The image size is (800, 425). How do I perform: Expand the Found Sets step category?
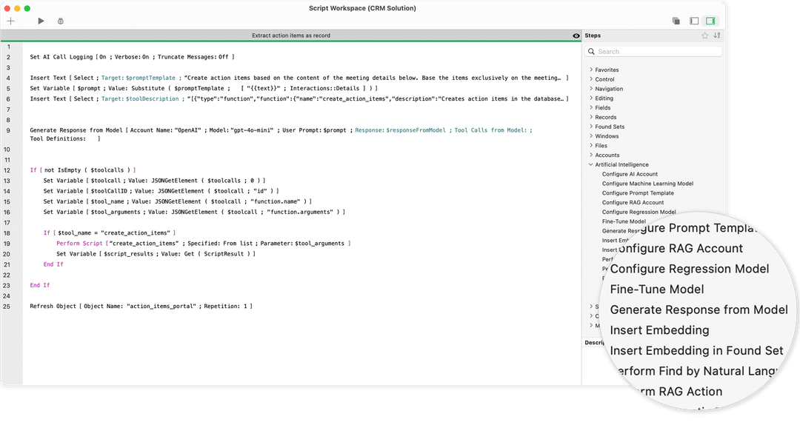(591, 127)
